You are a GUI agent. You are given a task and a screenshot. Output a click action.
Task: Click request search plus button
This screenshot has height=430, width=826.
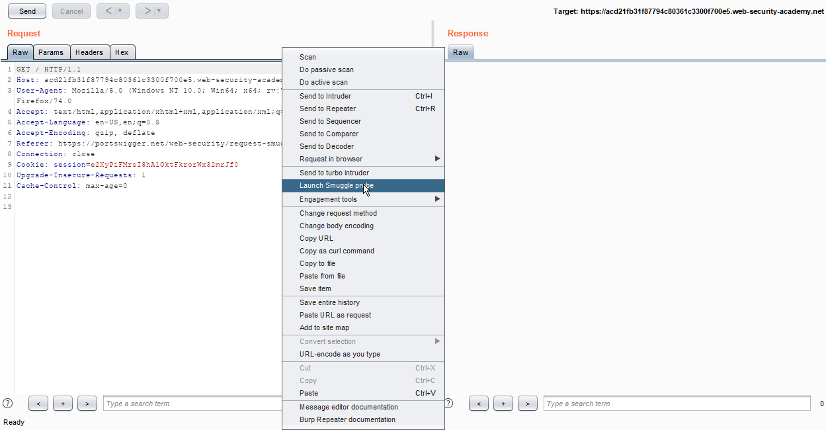[63, 404]
